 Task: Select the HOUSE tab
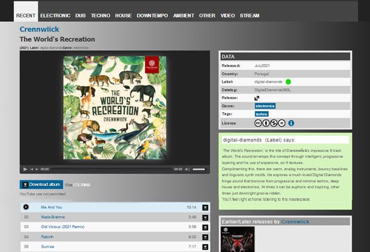click(123, 16)
